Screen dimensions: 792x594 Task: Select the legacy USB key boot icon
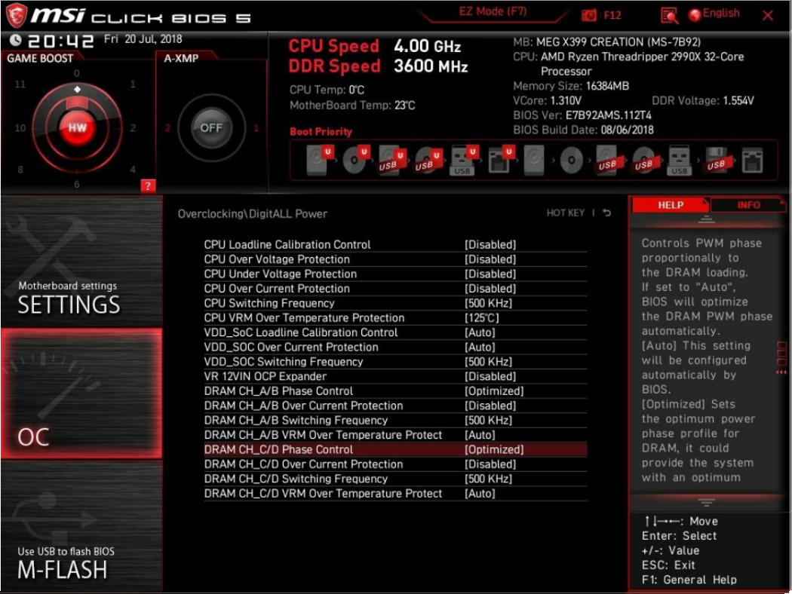tap(680, 161)
